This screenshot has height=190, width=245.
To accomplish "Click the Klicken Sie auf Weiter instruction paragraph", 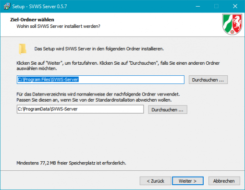I will point(118,66).
